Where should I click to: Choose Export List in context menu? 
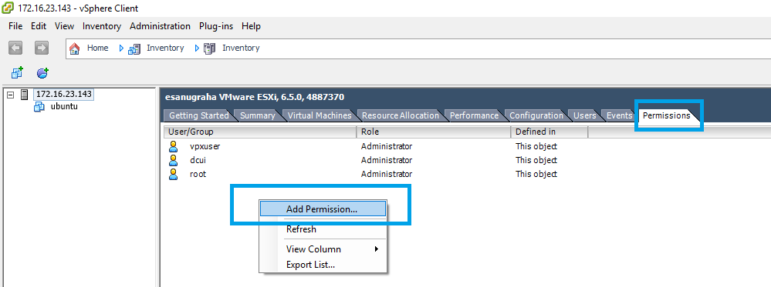coord(323,265)
